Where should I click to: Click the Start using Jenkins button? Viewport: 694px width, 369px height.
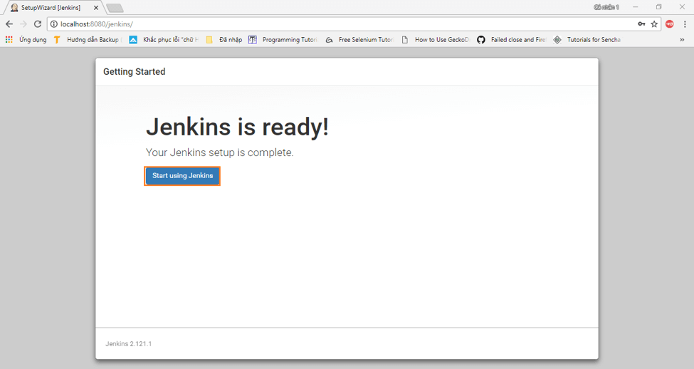coord(182,176)
